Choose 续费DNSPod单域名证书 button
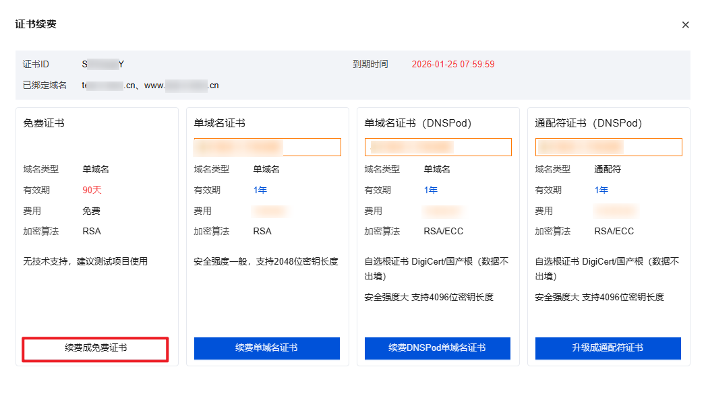 point(437,348)
